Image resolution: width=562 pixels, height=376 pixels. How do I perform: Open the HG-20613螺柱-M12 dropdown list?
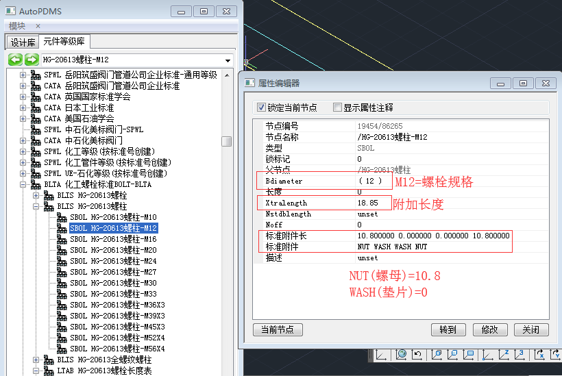tap(228, 60)
